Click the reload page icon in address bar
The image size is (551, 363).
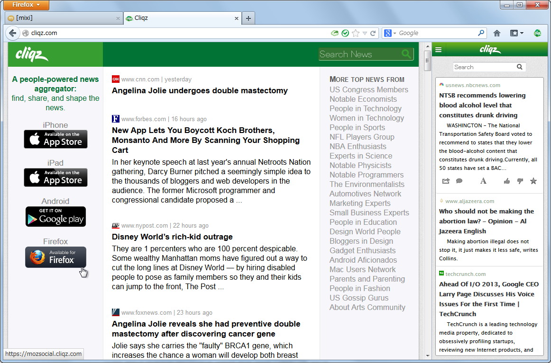[x=373, y=33]
